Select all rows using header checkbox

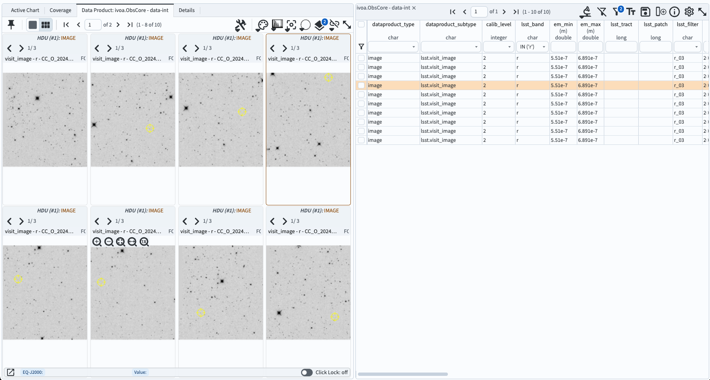pos(361,24)
